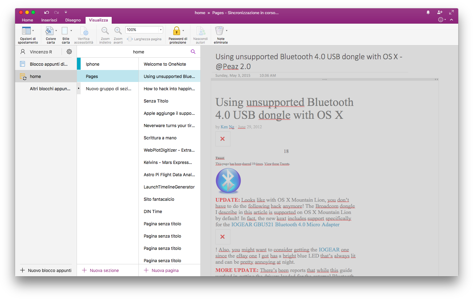Run Verifica accessibilità
This screenshot has width=473, height=299.
click(x=84, y=35)
